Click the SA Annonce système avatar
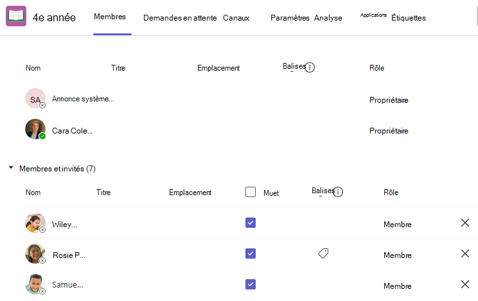 click(x=35, y=98)
